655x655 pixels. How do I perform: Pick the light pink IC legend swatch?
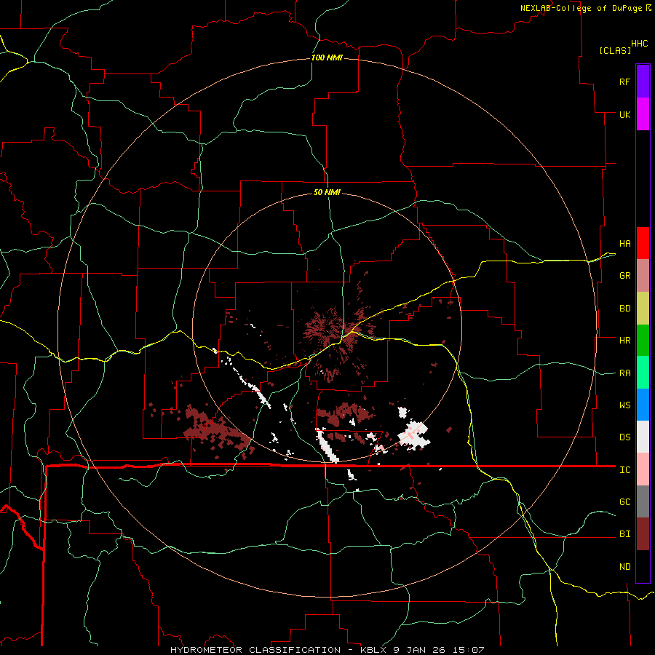click(x=643, y=469)
